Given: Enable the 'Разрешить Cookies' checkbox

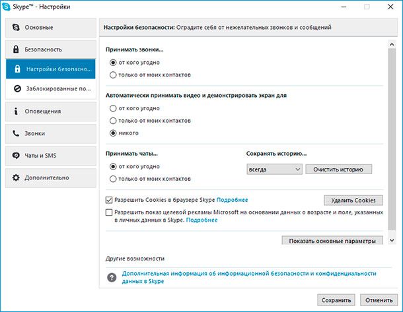Looking at the screenshot, I should (x=109, y=200).
